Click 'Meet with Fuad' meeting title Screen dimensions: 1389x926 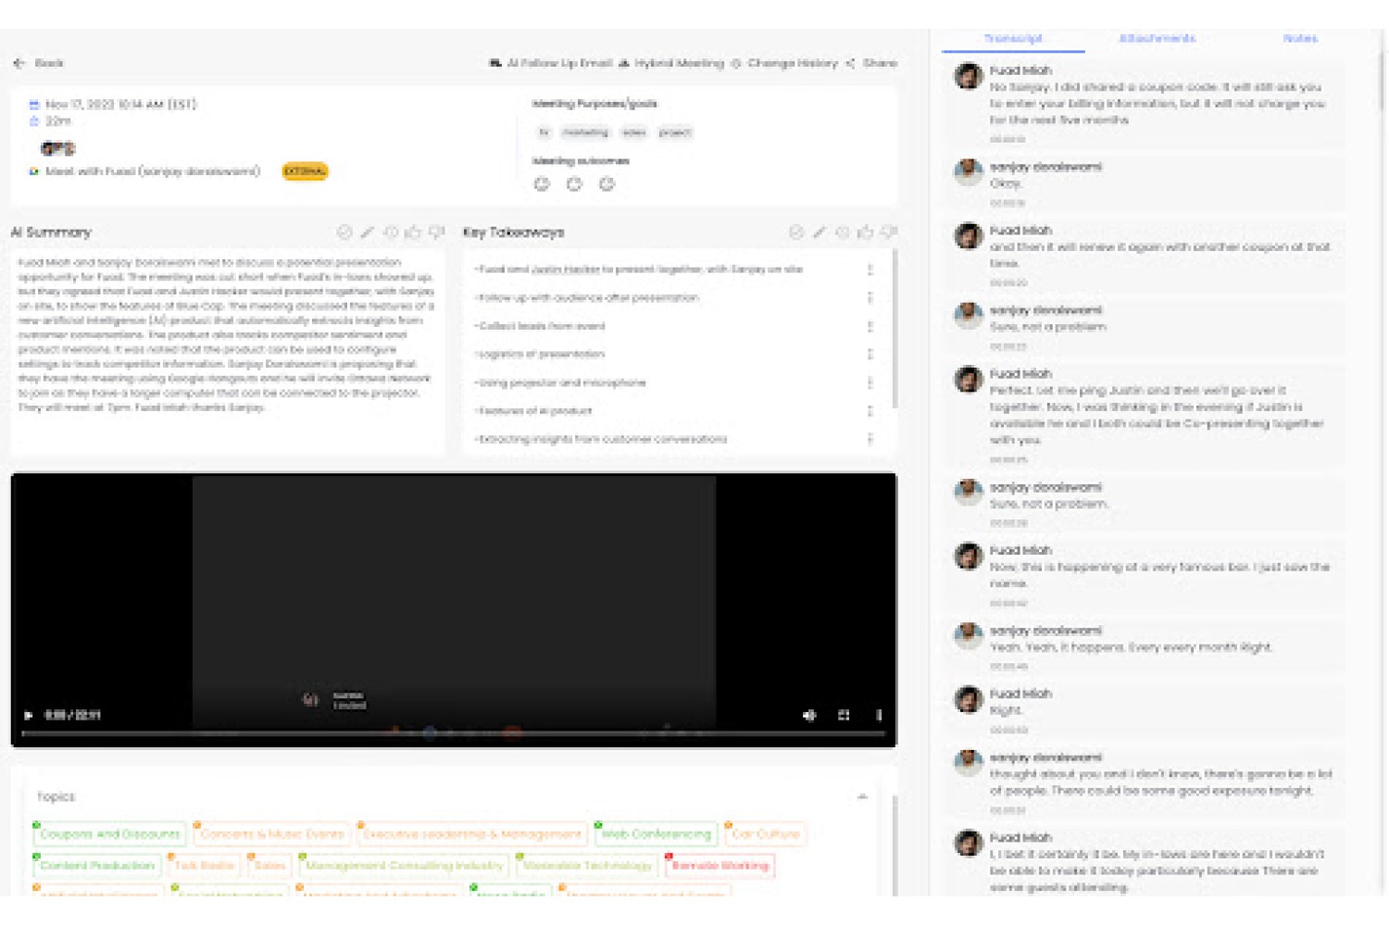tap(153, 171)
